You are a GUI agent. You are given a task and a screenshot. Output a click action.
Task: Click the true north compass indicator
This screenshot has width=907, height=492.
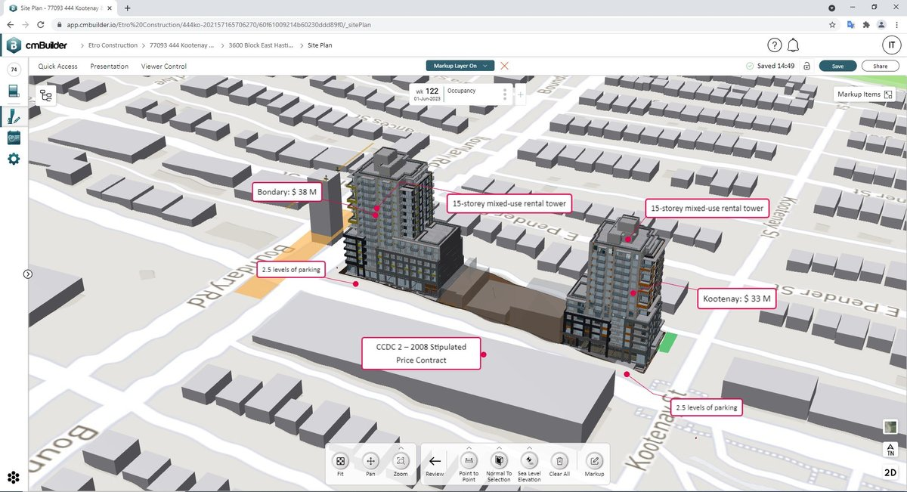(890, 450)
